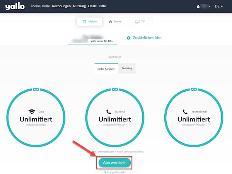
Task: Click Unlimitiert in the National circle
Action: pyautogui.click(x=115, y=119)
